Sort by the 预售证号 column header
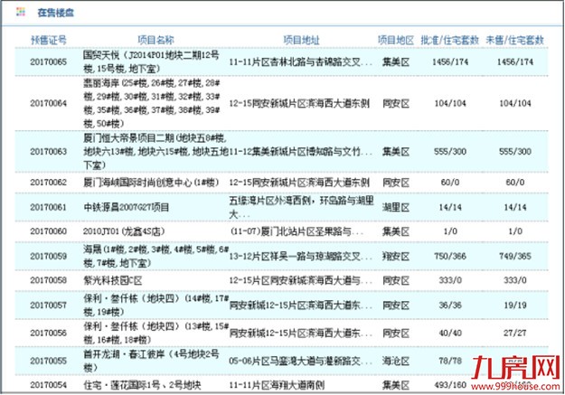 coord(48,40)
